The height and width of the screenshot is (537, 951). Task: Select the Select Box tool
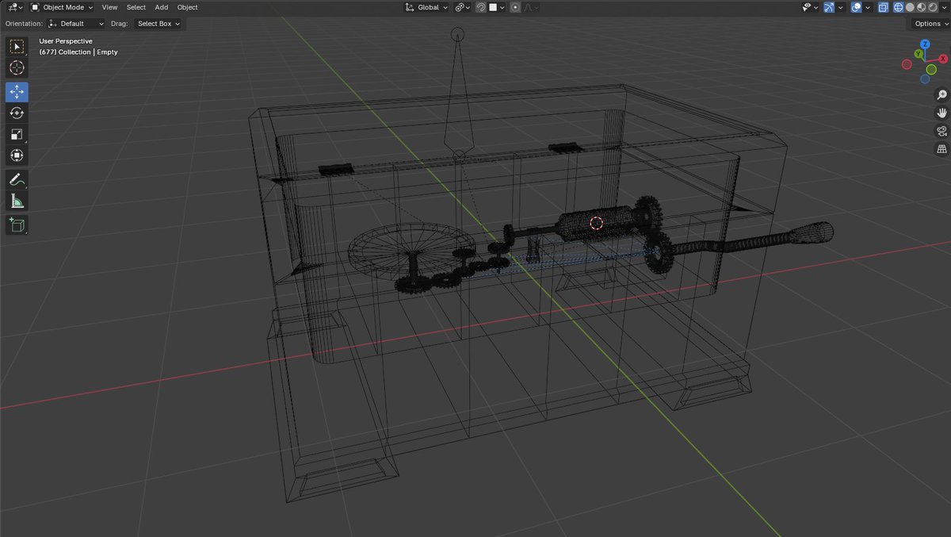pos(17,47)
